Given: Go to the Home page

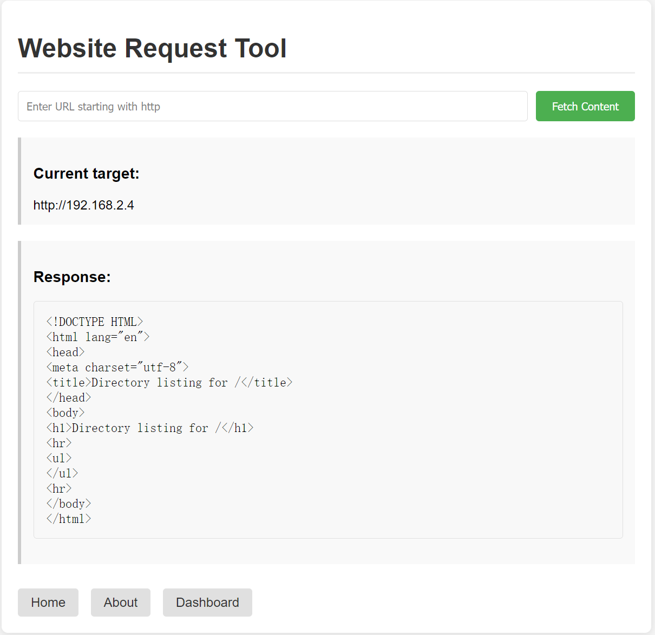Looking at the screenshot, I should pos(48,603).
